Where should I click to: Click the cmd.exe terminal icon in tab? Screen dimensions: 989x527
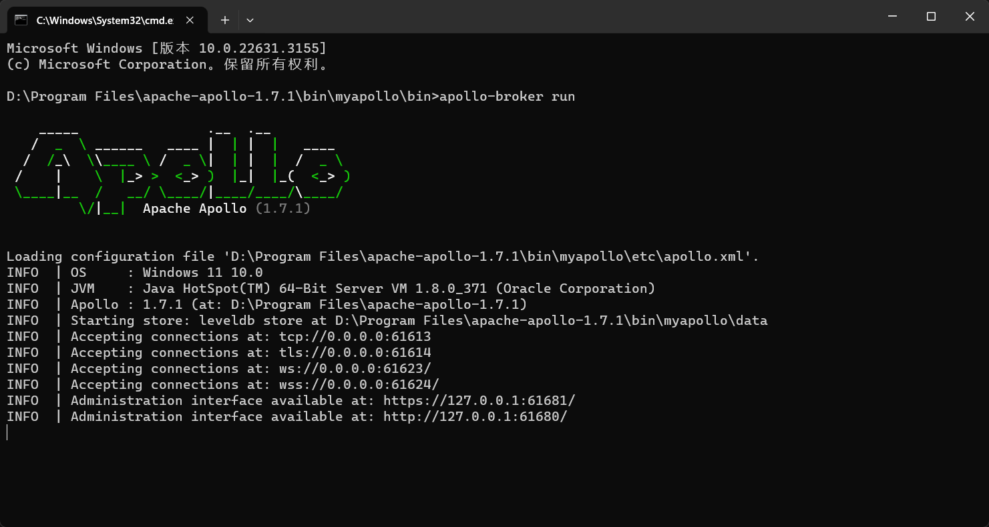21,20
